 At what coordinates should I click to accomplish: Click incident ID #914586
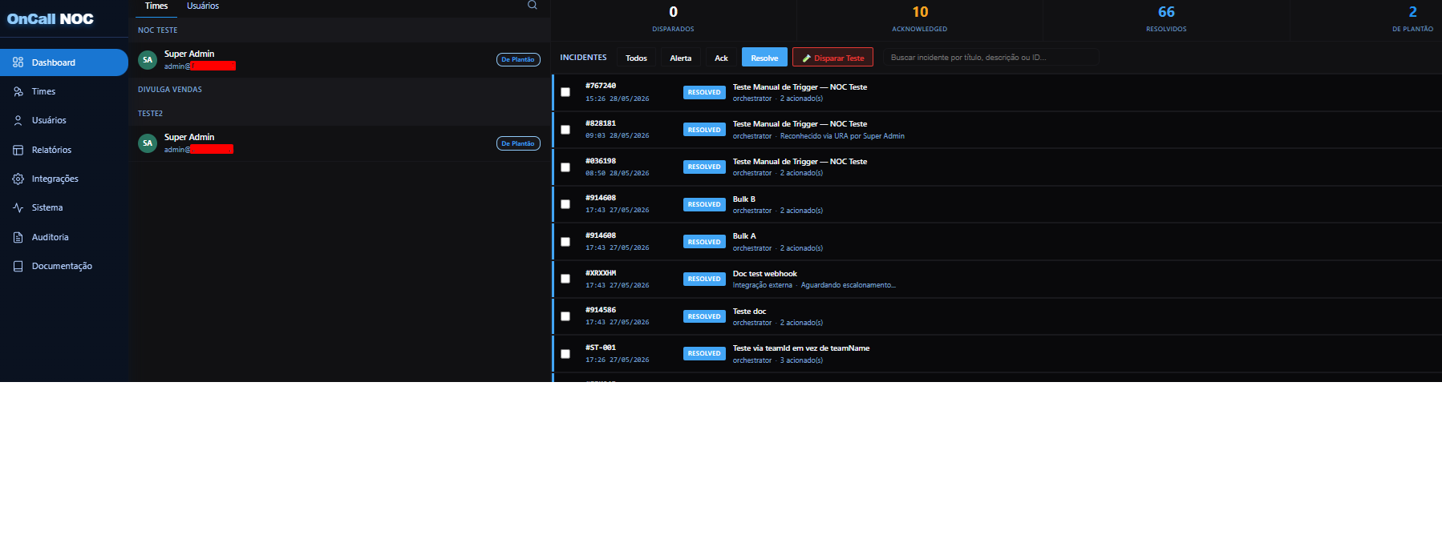click(x=601, y=310)
